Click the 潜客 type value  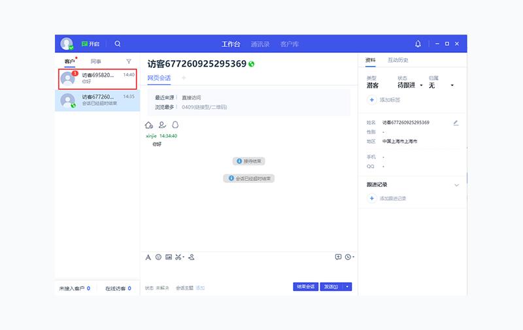pyautogui.click(x=372, y=86)
